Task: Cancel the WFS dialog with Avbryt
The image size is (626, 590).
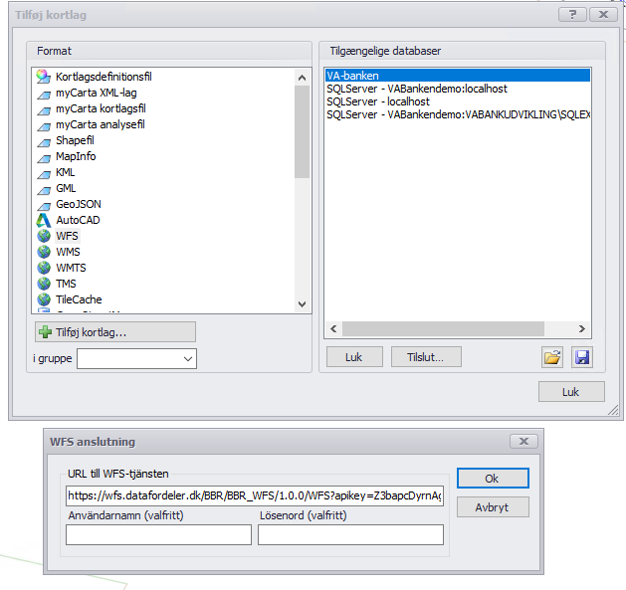Action: pos(492,507)
